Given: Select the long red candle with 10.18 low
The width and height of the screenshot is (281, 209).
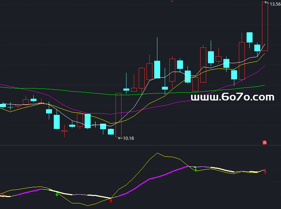Looking at the screenshot, I should point(118,115).
